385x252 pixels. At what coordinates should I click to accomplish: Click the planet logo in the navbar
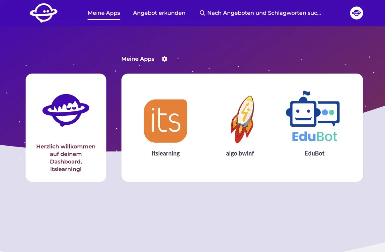point(43,13)
